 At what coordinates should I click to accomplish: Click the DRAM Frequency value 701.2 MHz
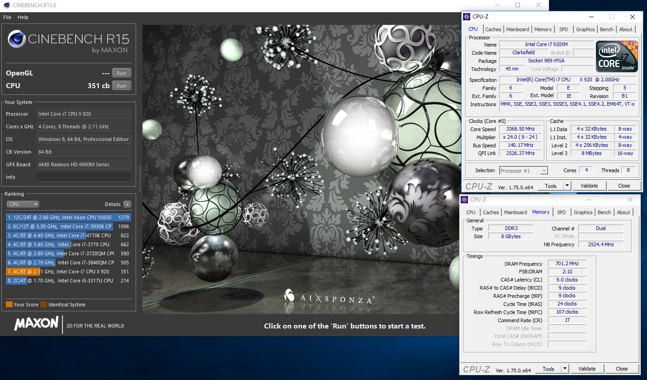[x=567, y=263]
